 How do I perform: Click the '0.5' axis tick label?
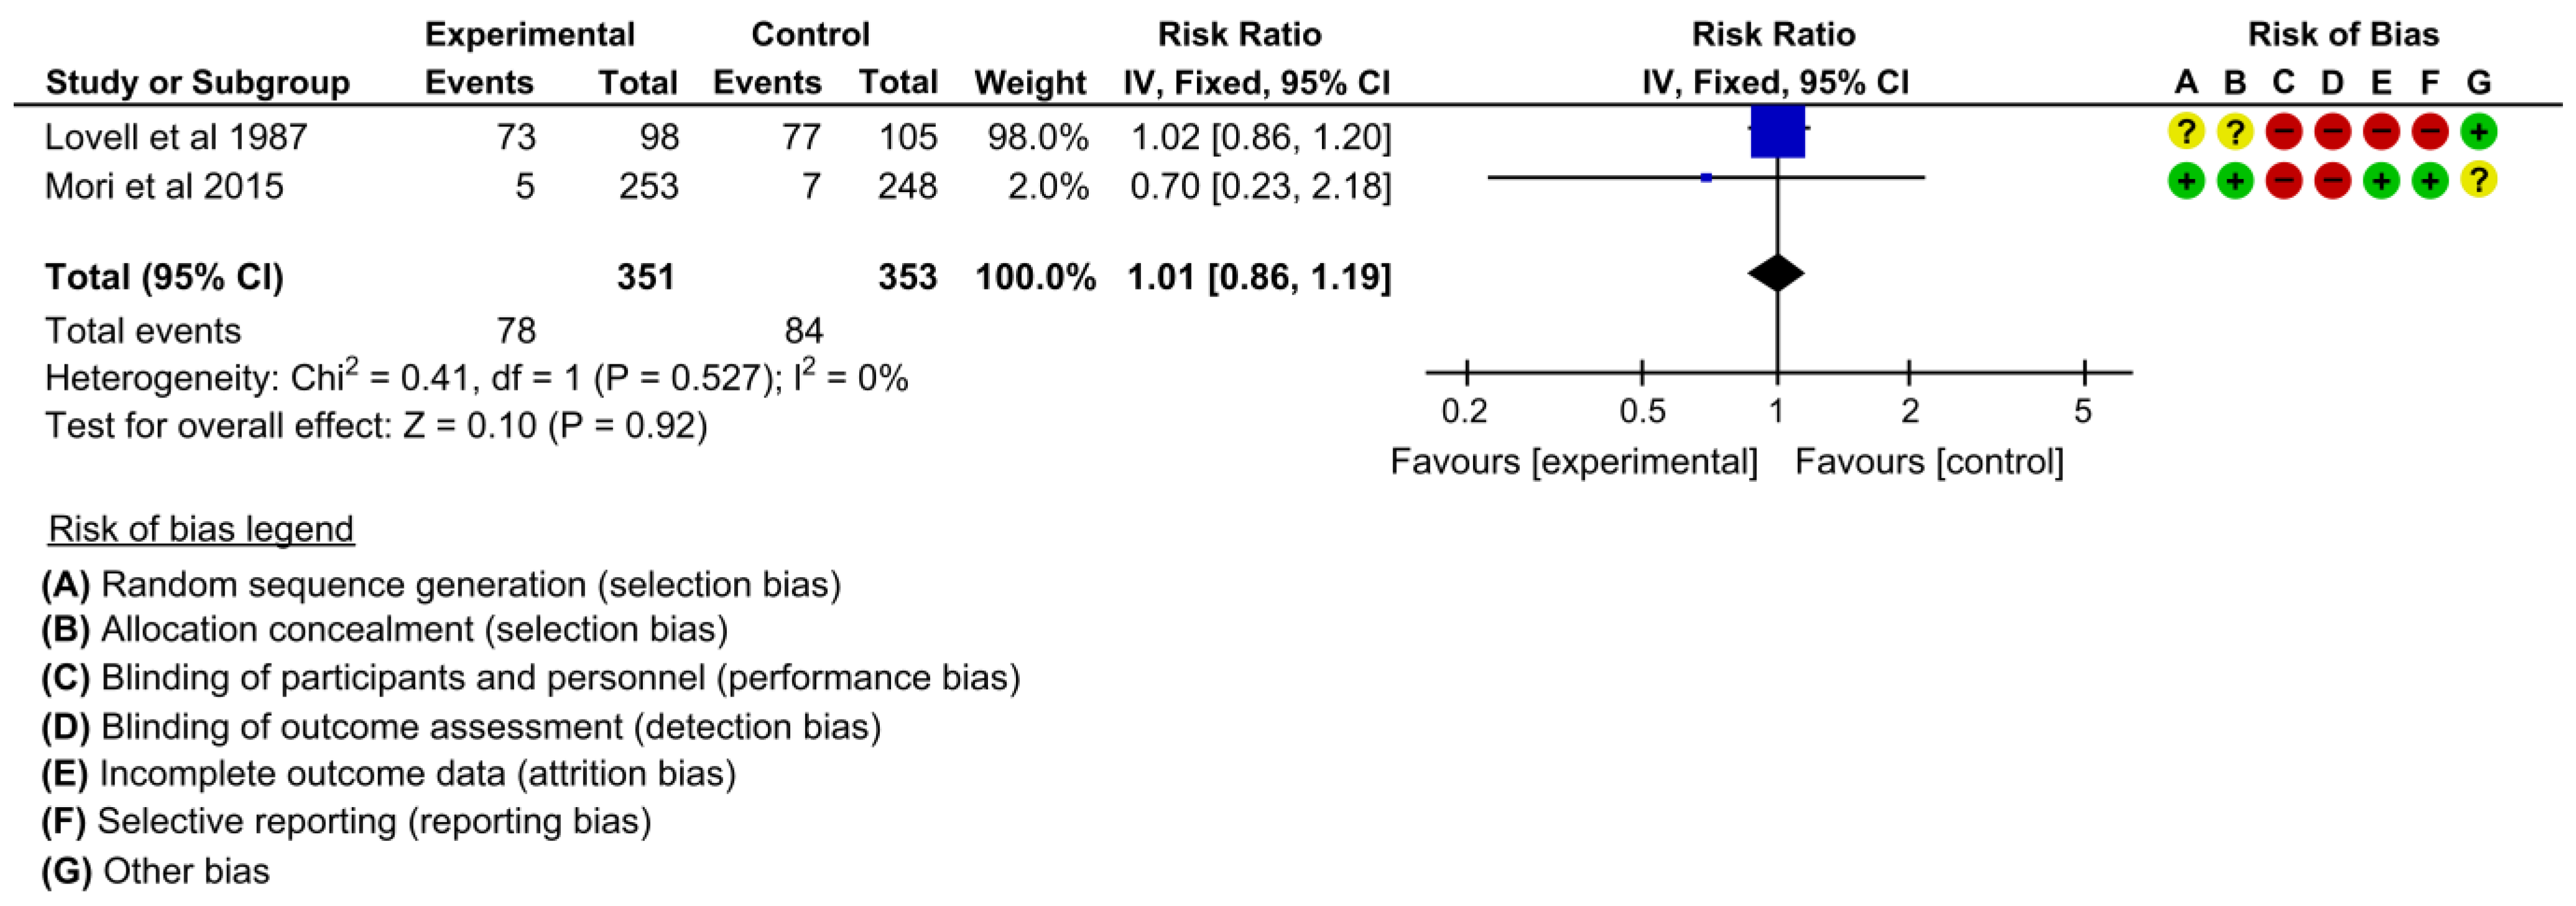1642,411
